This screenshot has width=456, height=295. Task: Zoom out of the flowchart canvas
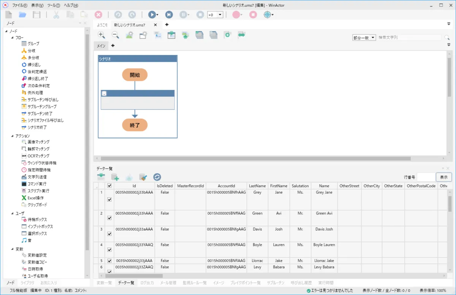click(115, 35)
